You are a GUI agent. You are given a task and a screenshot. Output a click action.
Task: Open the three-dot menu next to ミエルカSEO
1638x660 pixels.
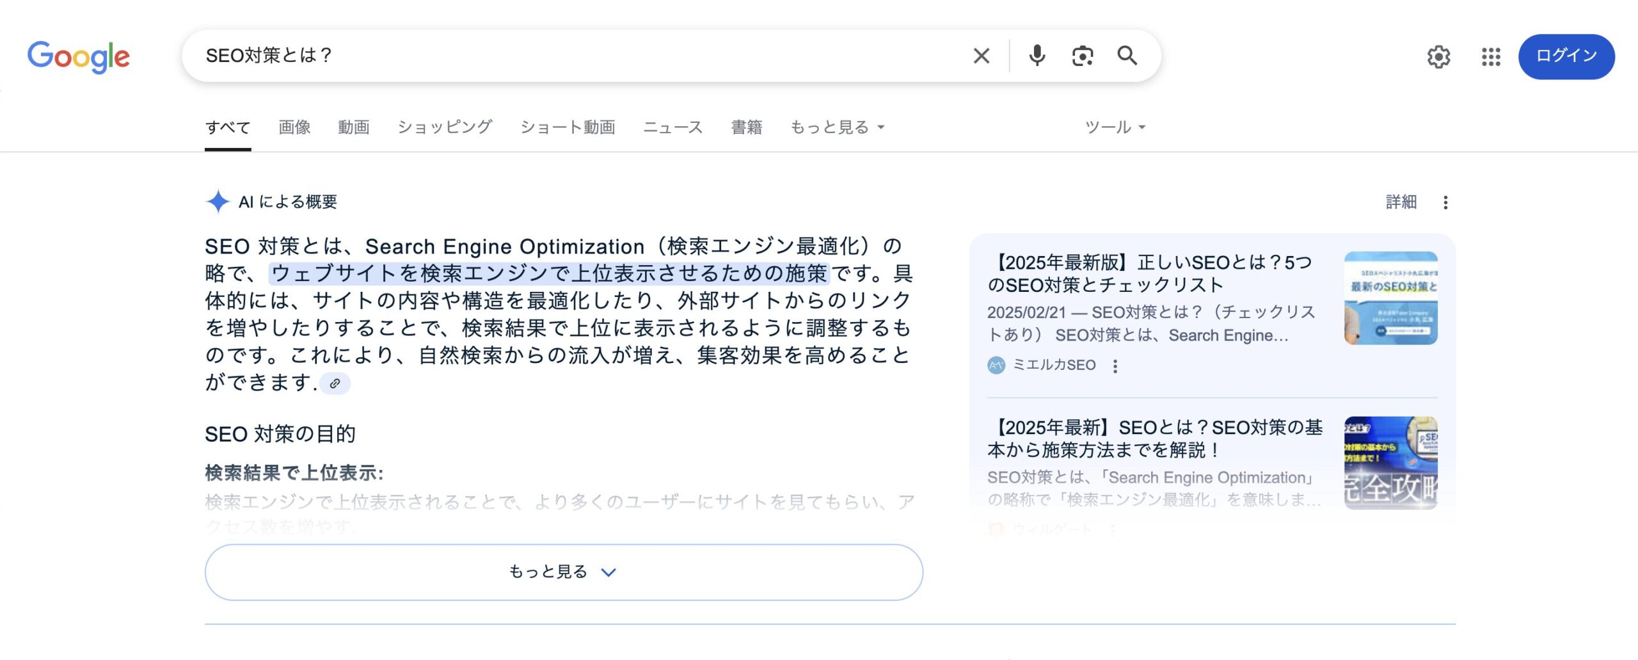[1117, 365]
